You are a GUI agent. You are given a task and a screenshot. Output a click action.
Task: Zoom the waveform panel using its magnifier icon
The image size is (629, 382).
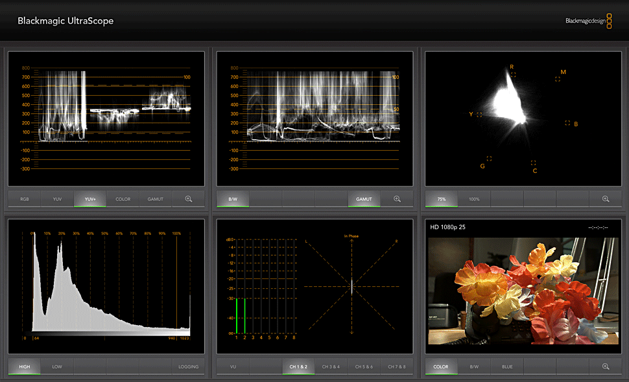(398, 199)
